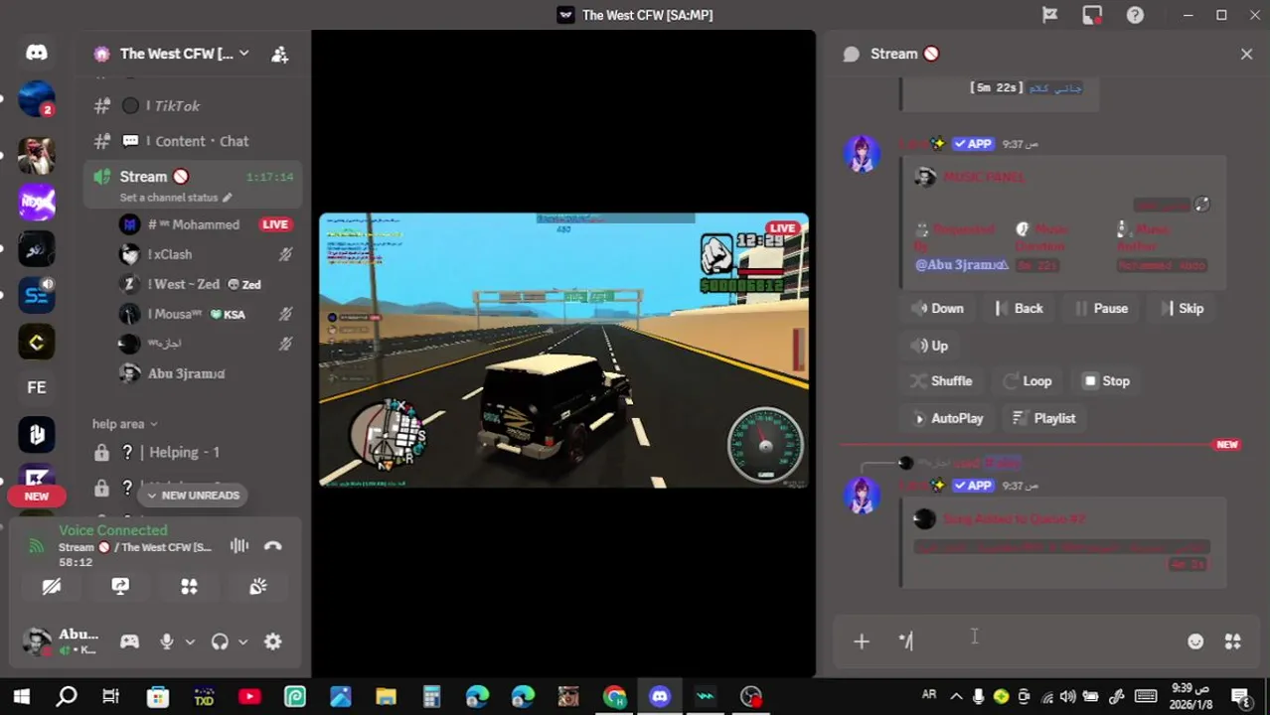Viewport: 1270px width, 715px height.
Task: Close the Stream chat panel
Action: click(1246, 54)
